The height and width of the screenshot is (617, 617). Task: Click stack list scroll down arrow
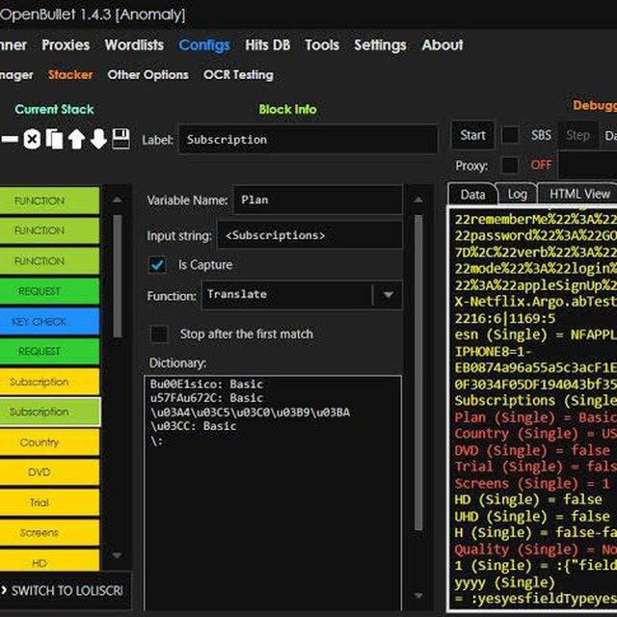click(117, 555)
